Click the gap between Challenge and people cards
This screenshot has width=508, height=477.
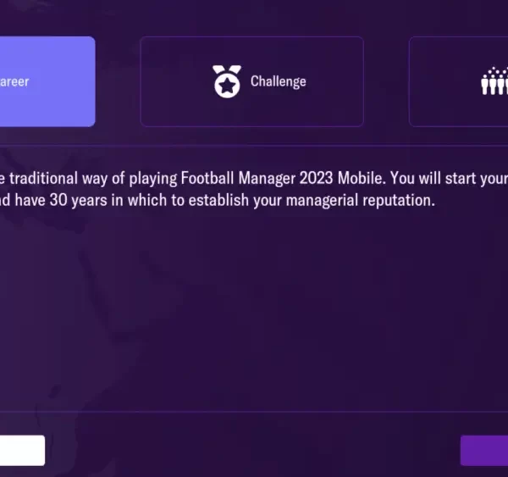click(386, 81)
